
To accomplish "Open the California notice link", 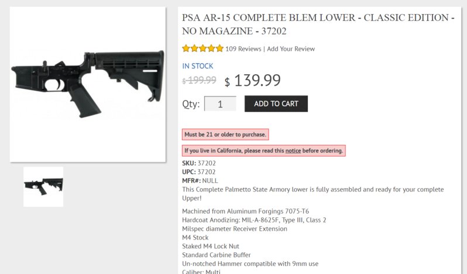I will coord(293,151).
